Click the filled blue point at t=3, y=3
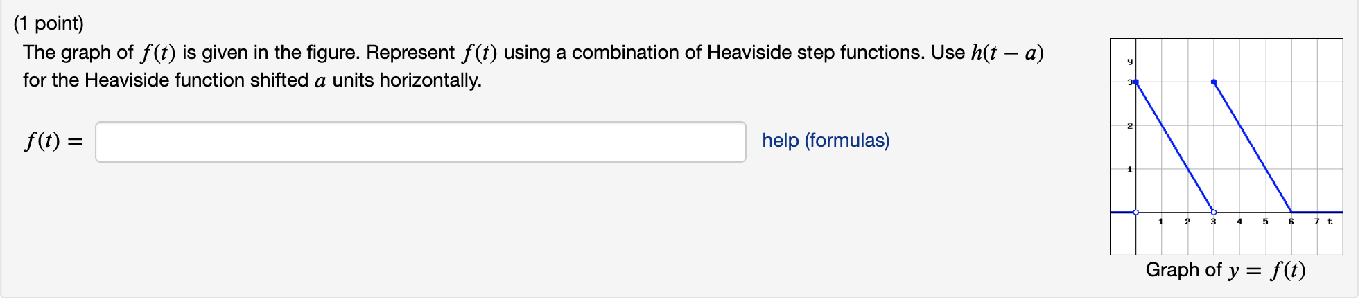 coord(1213,82)
